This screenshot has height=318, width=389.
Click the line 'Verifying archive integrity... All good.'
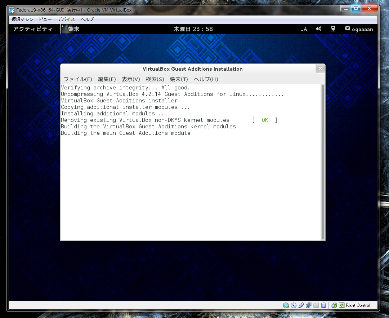click(x=125, y=88)
